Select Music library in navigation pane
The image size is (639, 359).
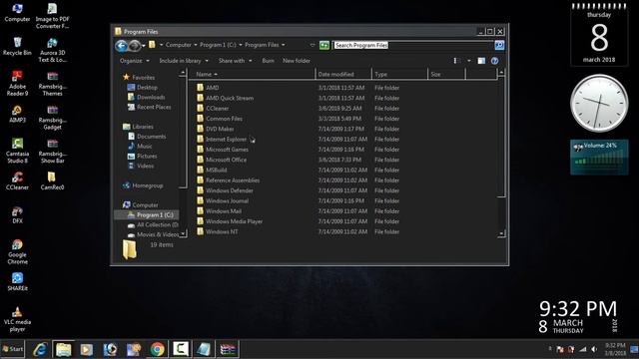(x=140, y=147)
